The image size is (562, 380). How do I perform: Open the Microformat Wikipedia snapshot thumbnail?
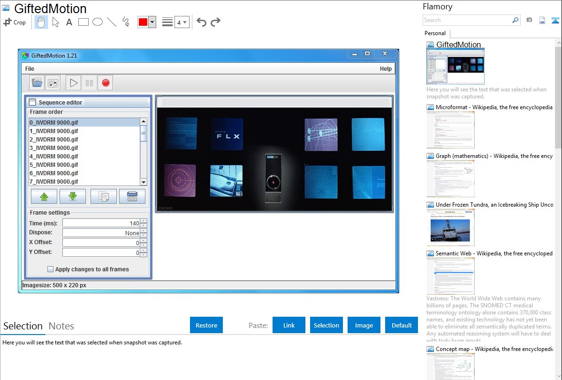[x=450, y=130]
